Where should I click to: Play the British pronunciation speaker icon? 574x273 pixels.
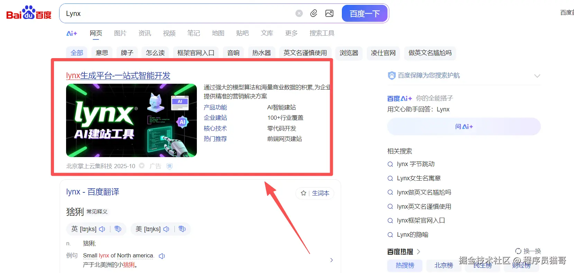point(102,229)
